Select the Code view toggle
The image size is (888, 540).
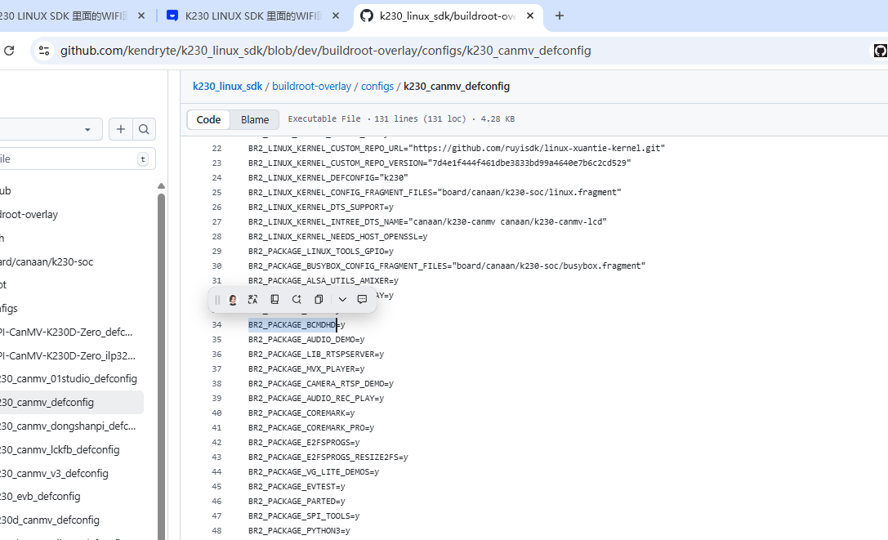[208, 119]
